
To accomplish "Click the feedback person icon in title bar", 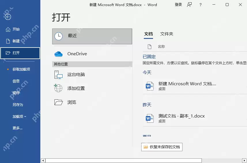I will pyautogui.click(x=189, y=5).
